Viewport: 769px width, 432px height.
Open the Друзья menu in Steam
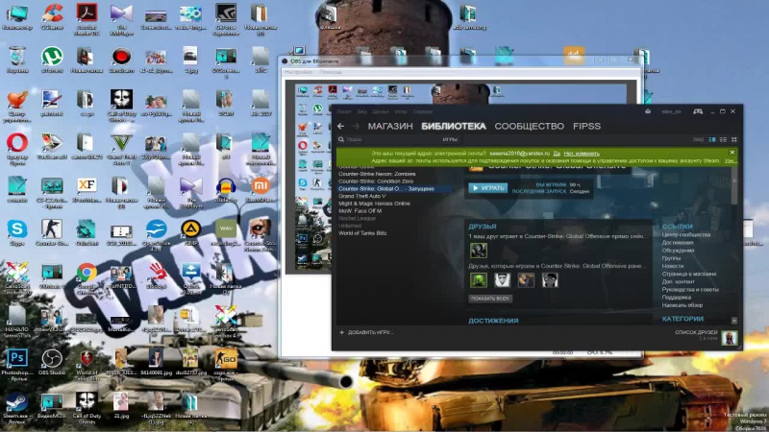pyautogui.click(x=380, y=111)
